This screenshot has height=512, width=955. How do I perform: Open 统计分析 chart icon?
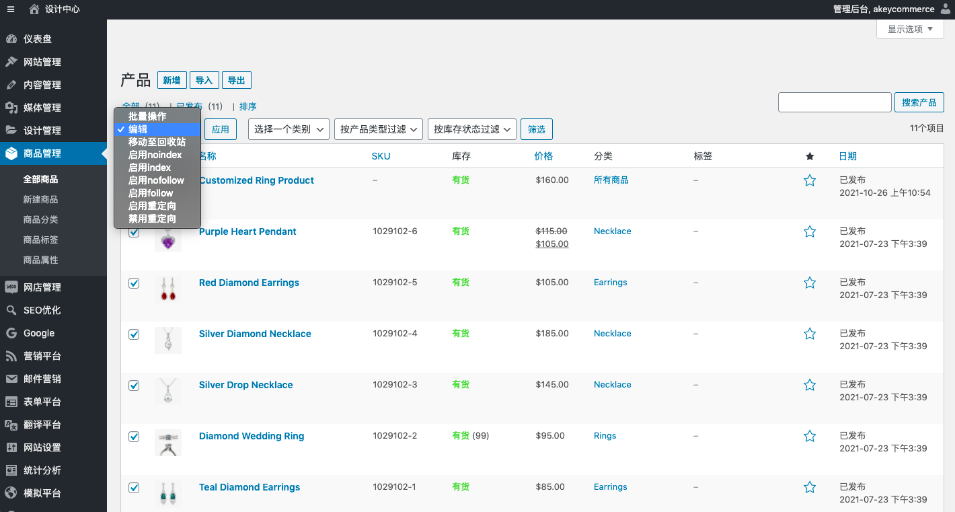point(11,470)
